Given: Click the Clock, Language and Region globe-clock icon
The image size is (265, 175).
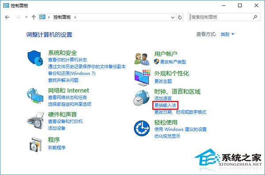Looking at the screenshot, I should pos(141,98).
